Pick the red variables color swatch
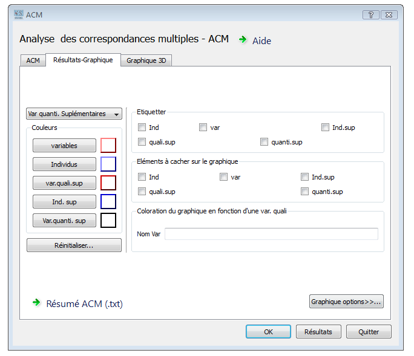Screen dimensions: 414x356 point(108,145)
